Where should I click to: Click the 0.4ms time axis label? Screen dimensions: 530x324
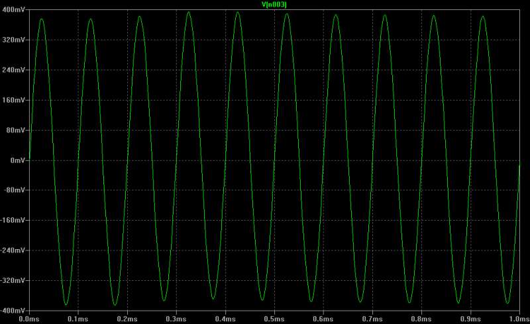225,319
